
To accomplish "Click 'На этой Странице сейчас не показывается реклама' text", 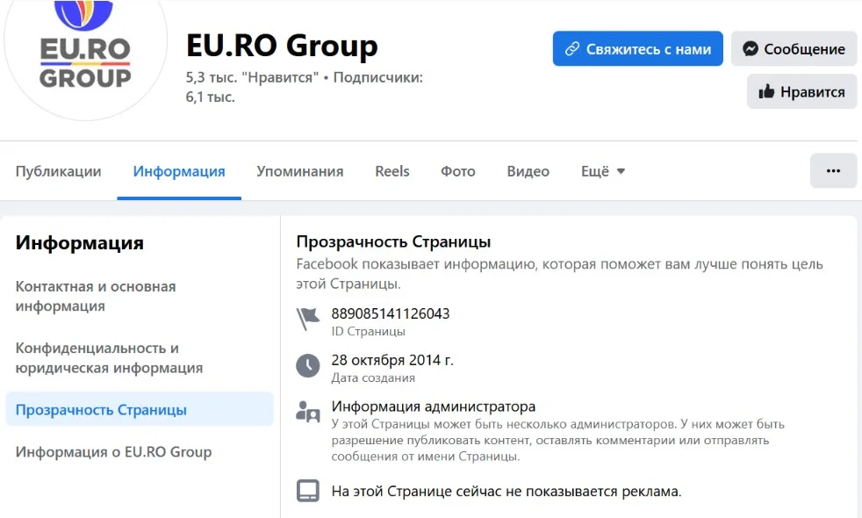I will pyautogui.click(x=506, y=491).
